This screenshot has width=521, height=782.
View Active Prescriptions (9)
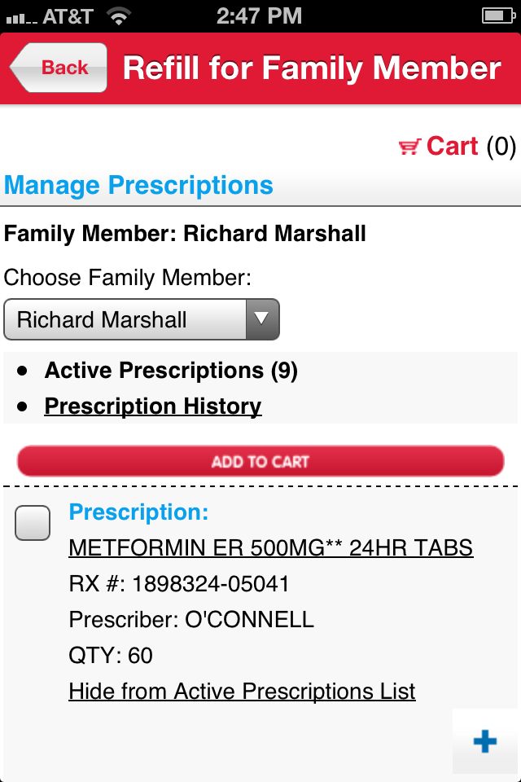click(x=171, y=370)
